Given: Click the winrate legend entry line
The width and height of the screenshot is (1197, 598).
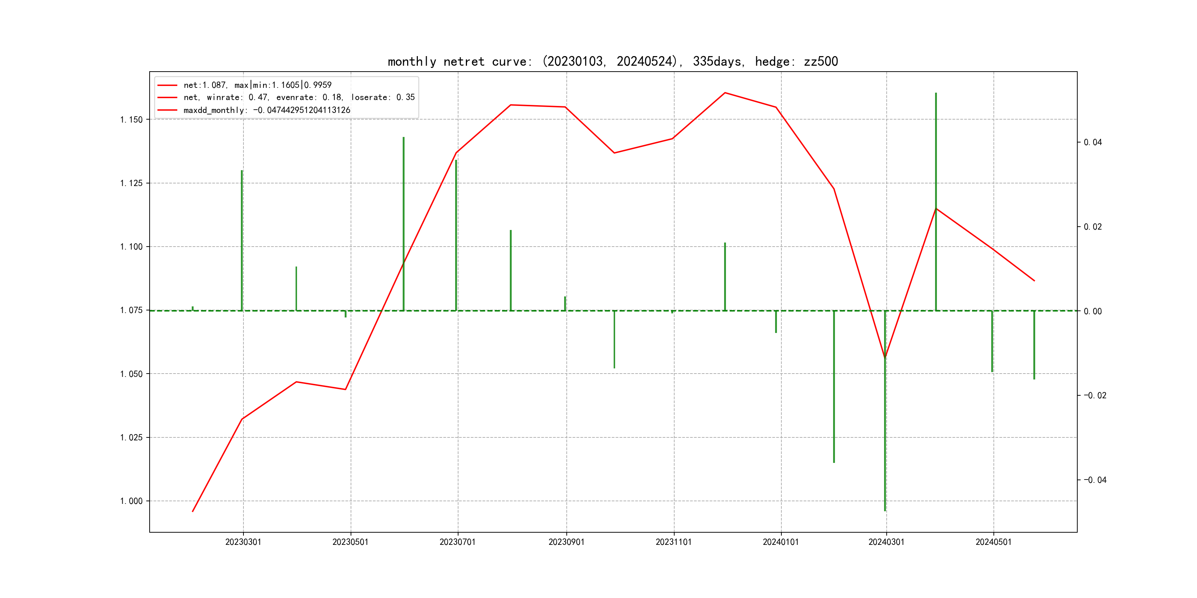Looking at the screenshot, I should (299, 97).
